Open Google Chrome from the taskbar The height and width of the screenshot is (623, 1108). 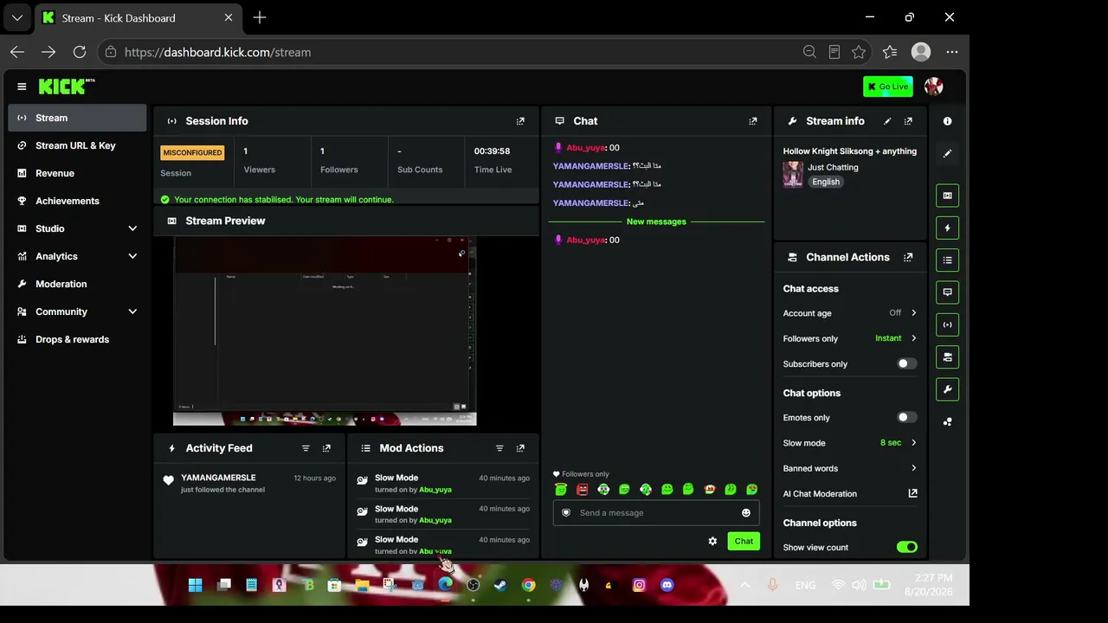click(528, 585)
